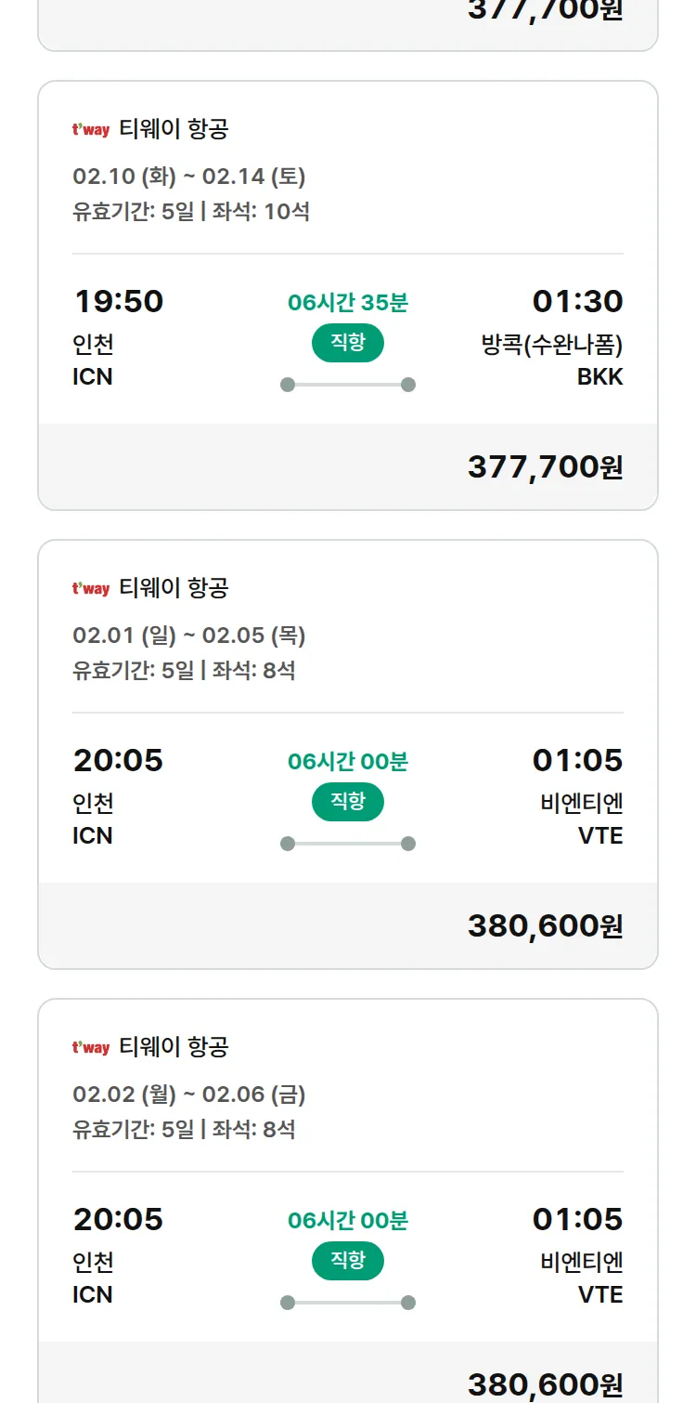Viewport: 696px width, 1403px height.
Task: Select the 380,600원 price for 02.01~02.05
Action: [545, 925]
